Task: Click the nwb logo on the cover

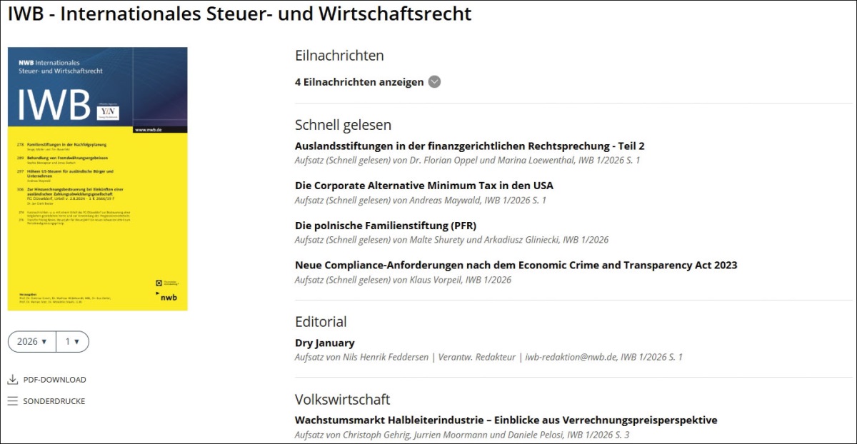Action: click(169, 296)
